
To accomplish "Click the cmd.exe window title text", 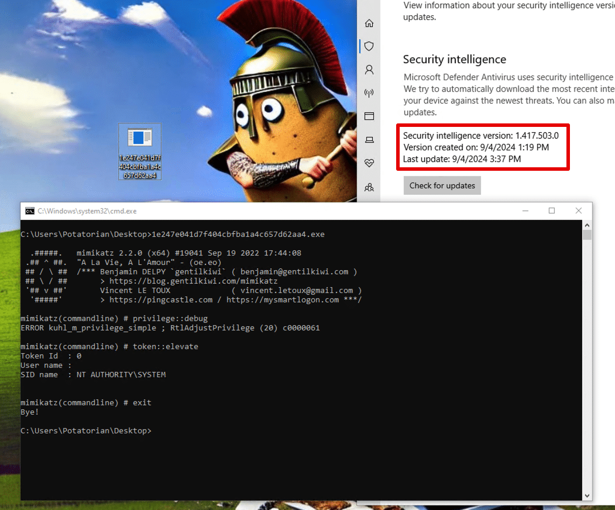I will (x=87, y=211).
